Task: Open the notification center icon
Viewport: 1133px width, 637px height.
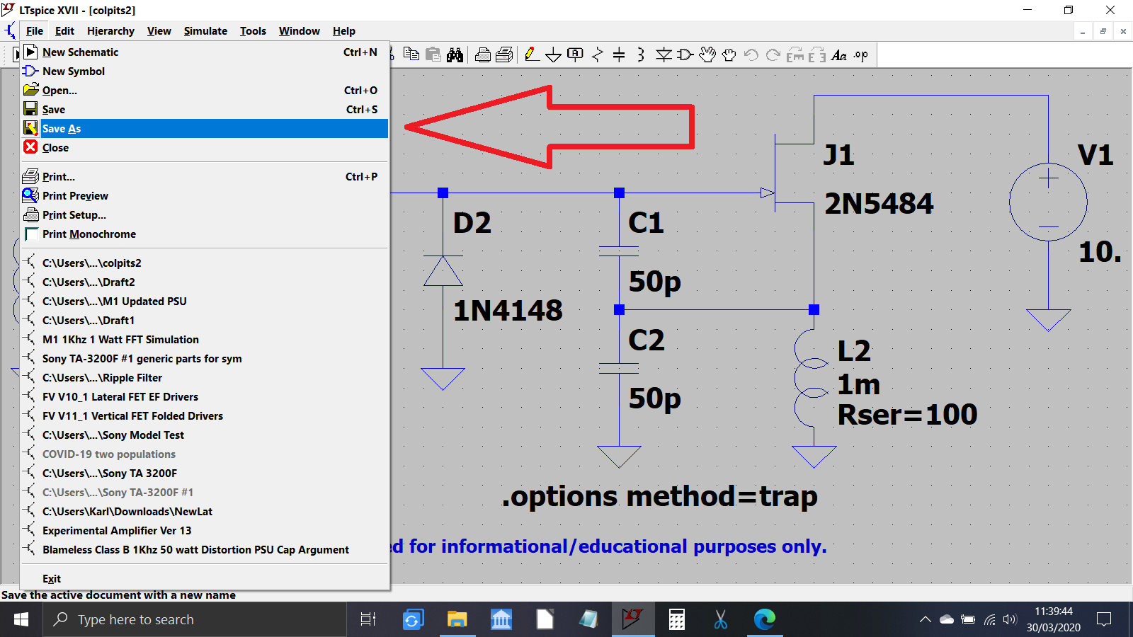Action: 1103,619
